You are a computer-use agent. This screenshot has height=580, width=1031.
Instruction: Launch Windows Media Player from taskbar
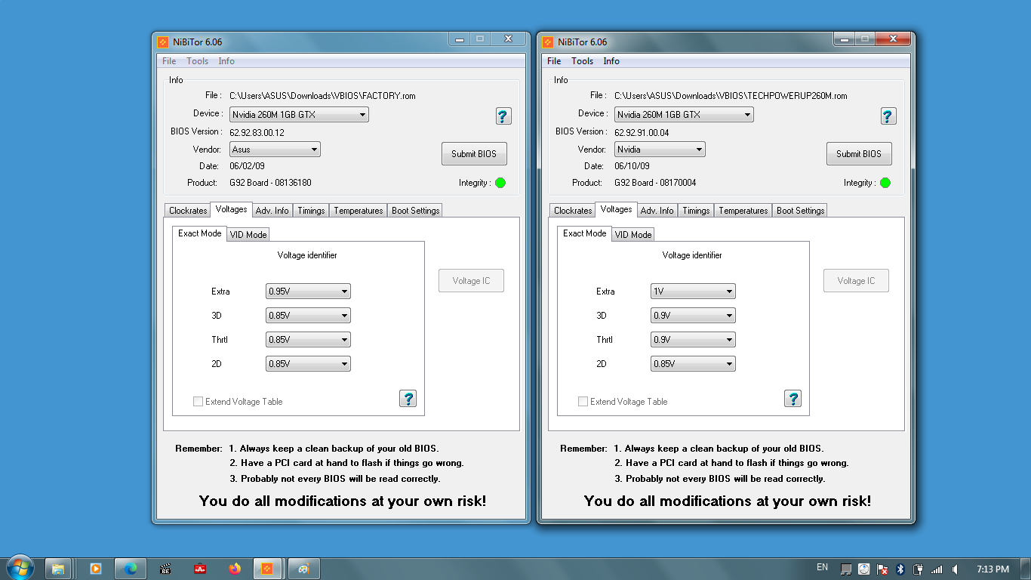click(x=95, y=569)
